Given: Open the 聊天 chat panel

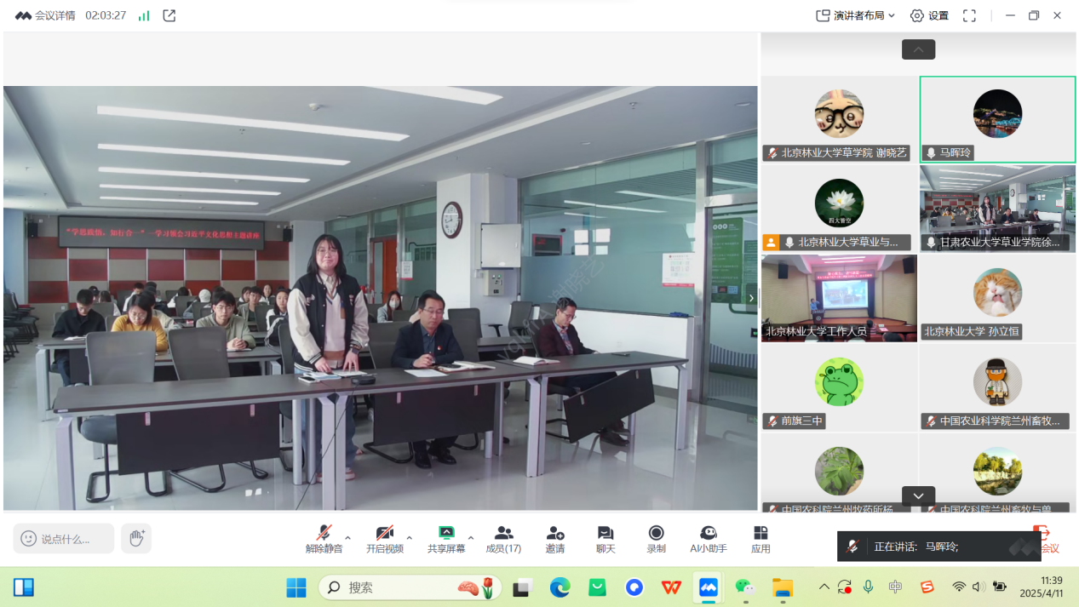Looking at the screenshot, I should tap(606, 540).
